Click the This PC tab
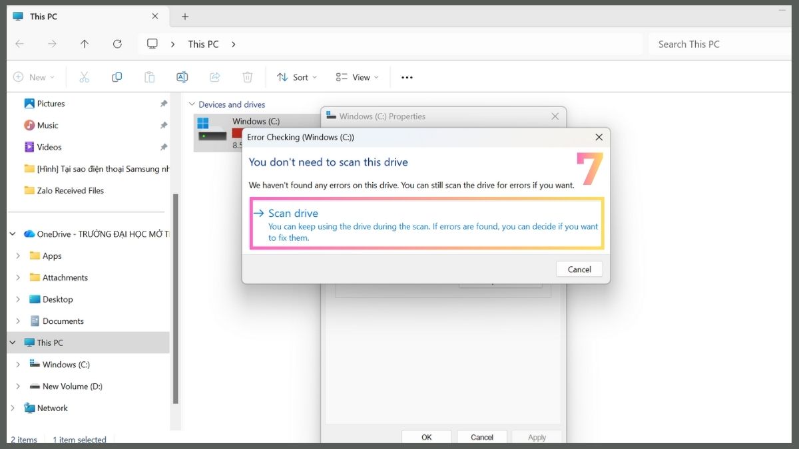 [x=87, y=17]
